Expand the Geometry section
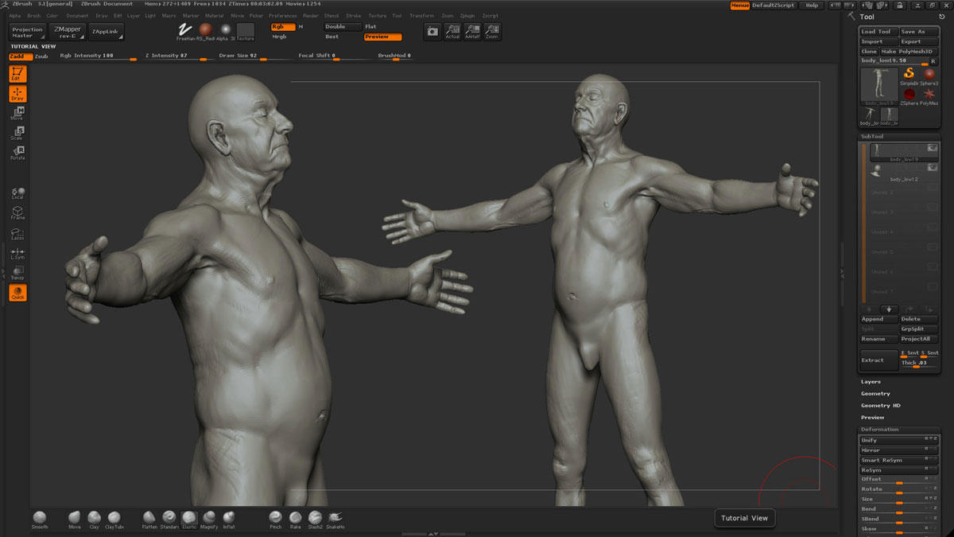 [875, 394]
